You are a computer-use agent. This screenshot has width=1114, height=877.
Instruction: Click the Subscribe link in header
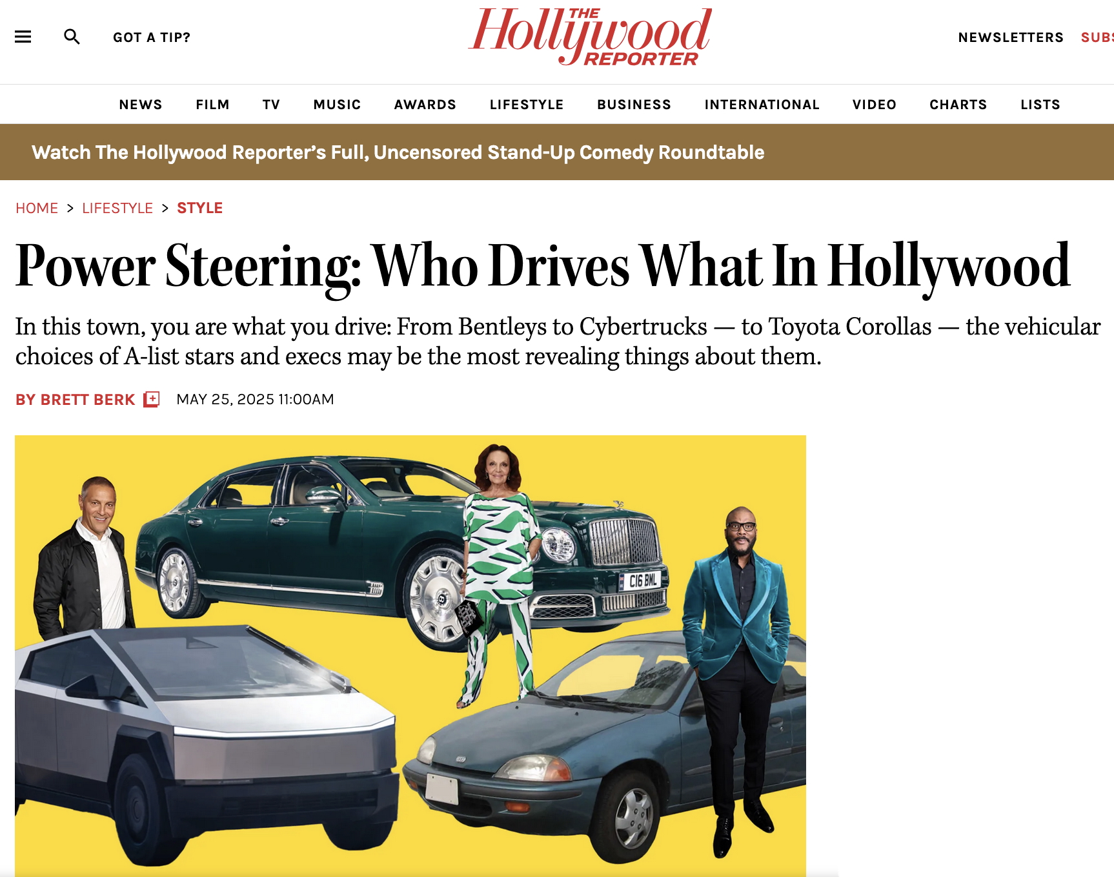point(1097,37)
